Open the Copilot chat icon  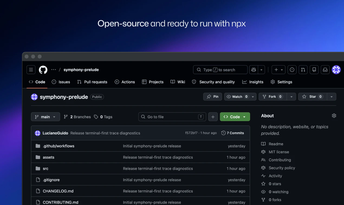254,70
